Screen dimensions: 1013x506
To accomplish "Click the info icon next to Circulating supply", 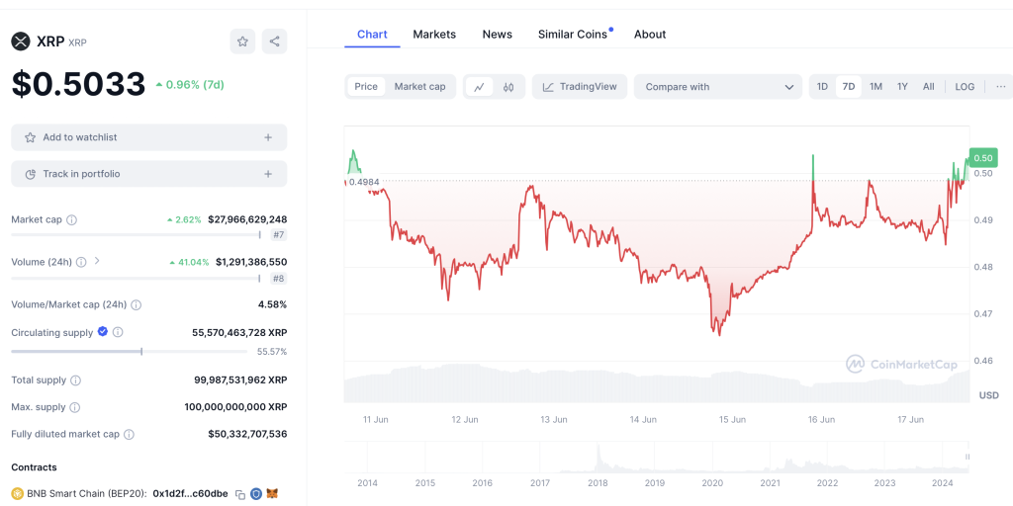I will click(118, 332).
